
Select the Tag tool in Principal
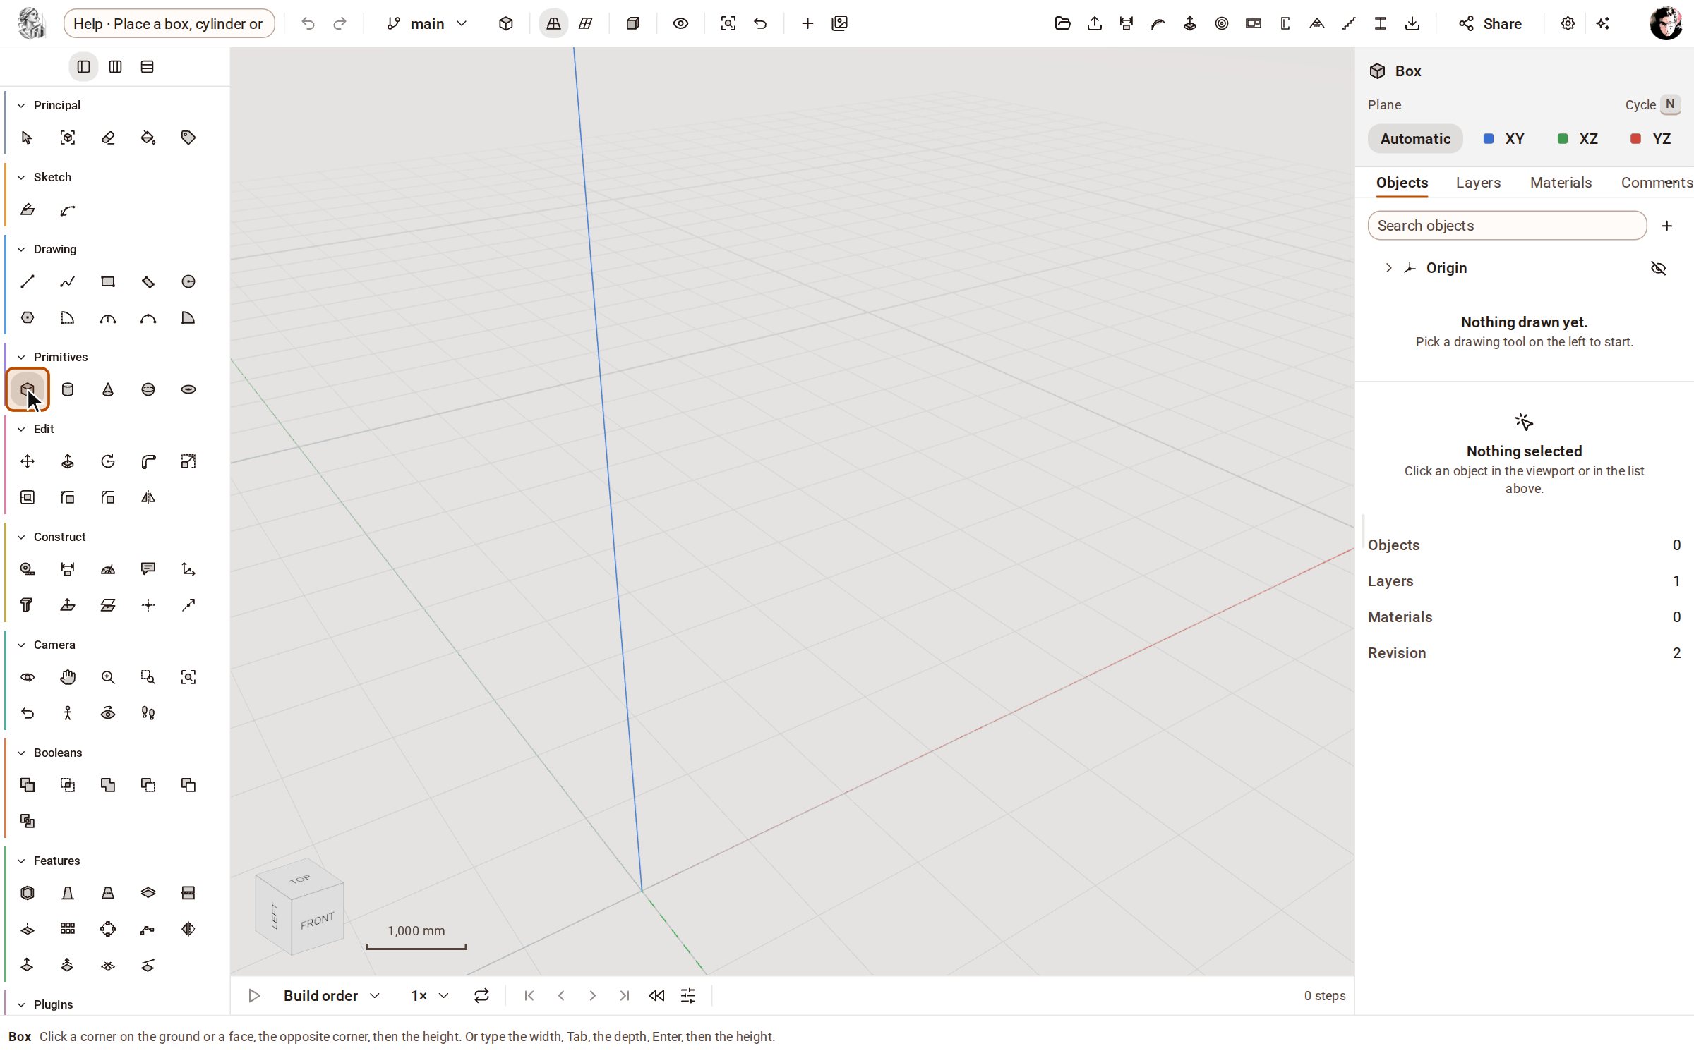tap(188, 138)
